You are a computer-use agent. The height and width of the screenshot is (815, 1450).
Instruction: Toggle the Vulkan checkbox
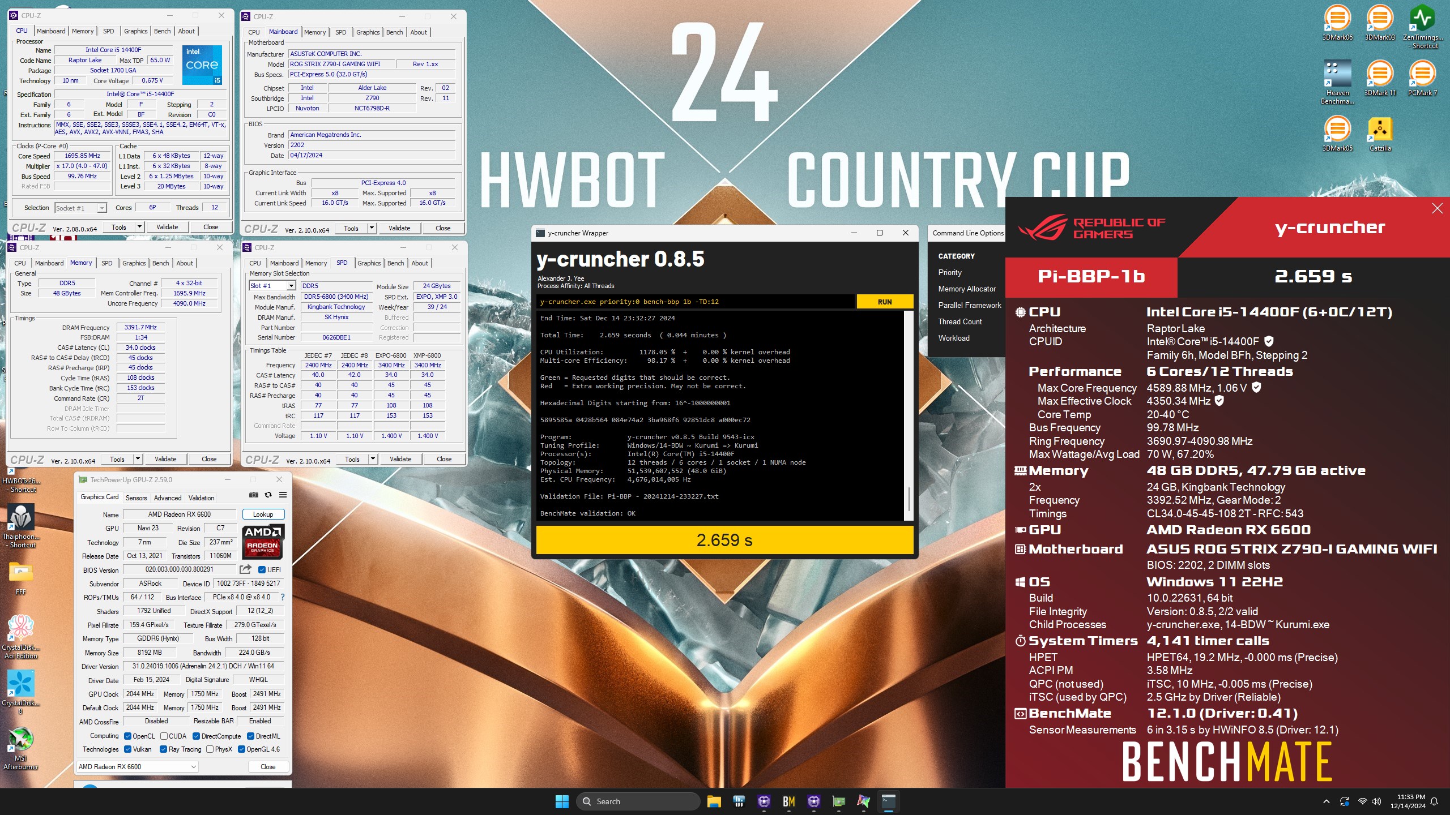pos(127,749)
